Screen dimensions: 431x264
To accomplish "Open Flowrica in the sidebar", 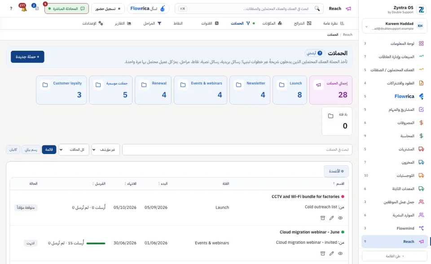I will tap(394, 96).
